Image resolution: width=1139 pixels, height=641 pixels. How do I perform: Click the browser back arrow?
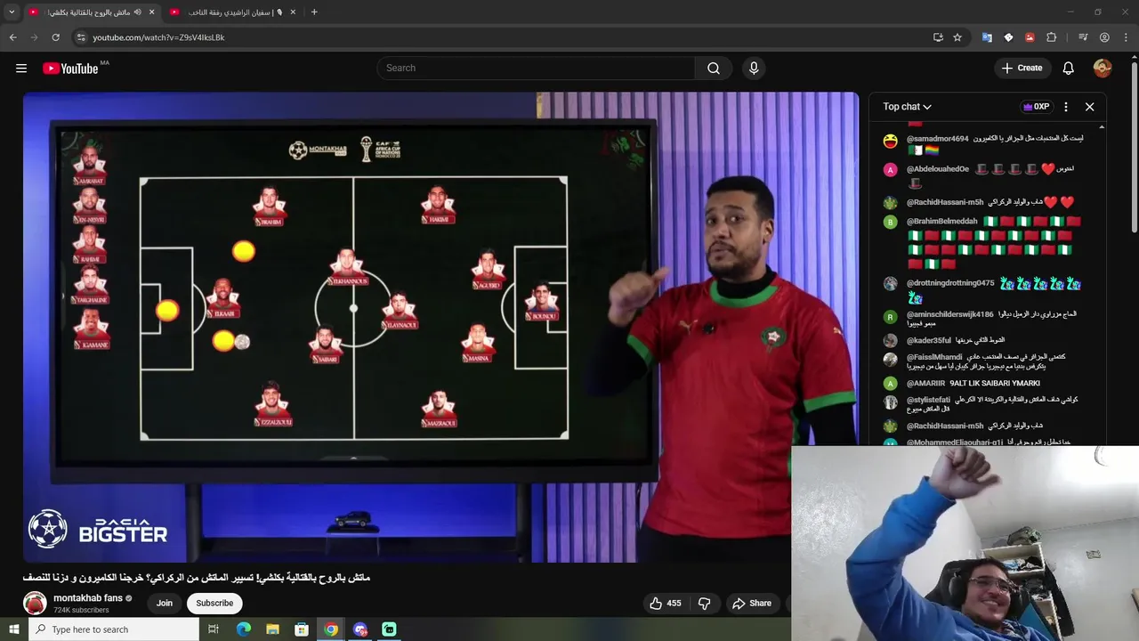tap(12, 37)
